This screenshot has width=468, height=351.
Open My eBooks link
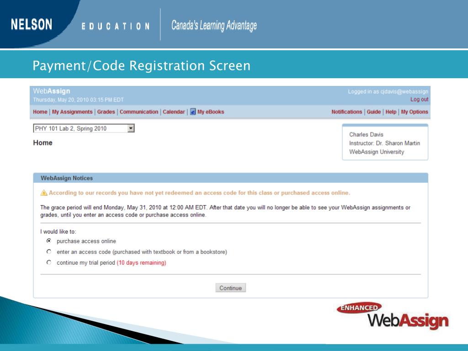[211, 112]
